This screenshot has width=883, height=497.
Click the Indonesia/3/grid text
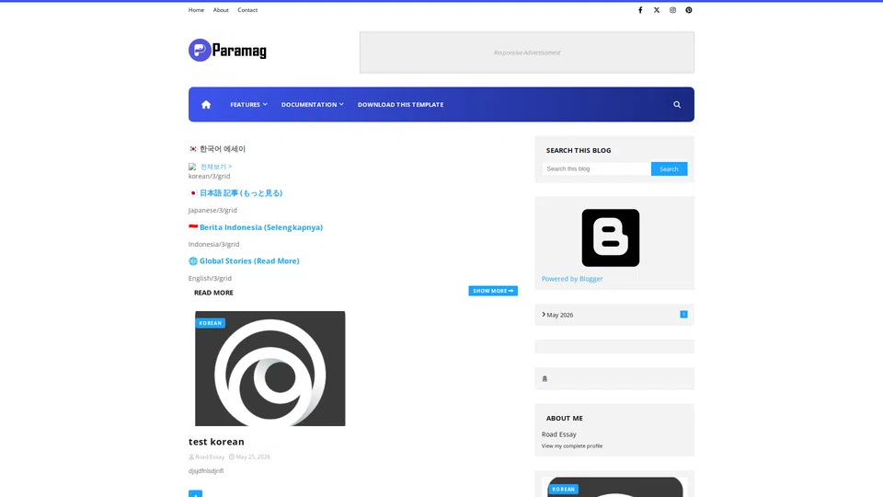(x=213, y=244)
